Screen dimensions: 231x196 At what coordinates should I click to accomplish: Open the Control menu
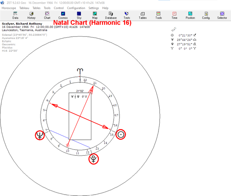[58, 8]
